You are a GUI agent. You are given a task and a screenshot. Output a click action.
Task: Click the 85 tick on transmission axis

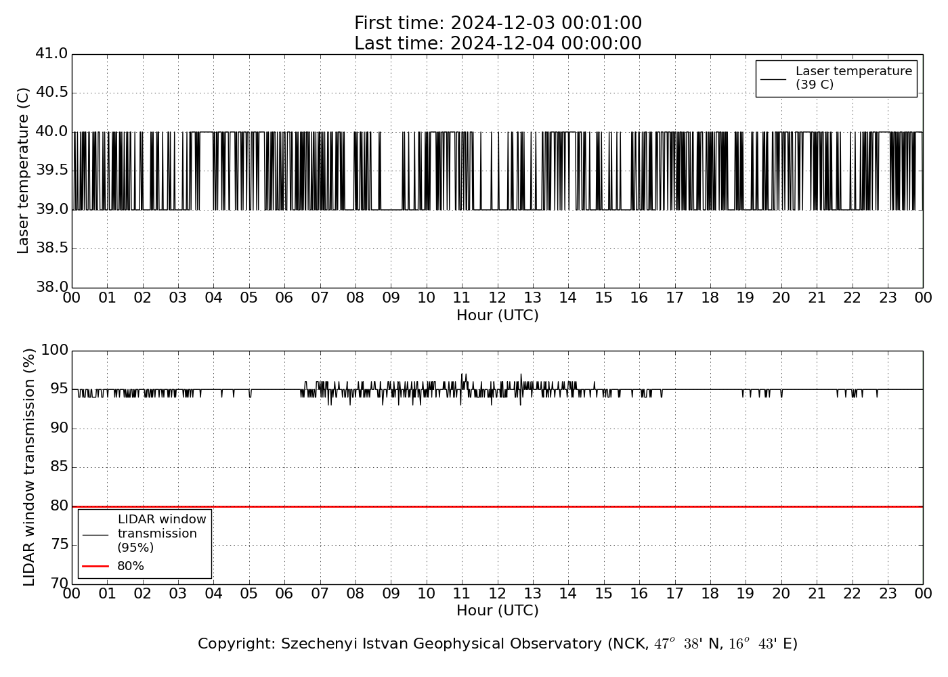tap(58, 467)
